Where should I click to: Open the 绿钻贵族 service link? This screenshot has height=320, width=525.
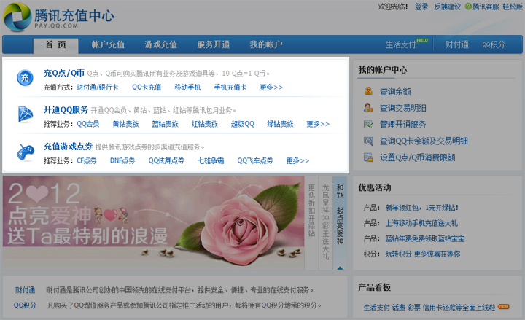click(x=280, y=124)
